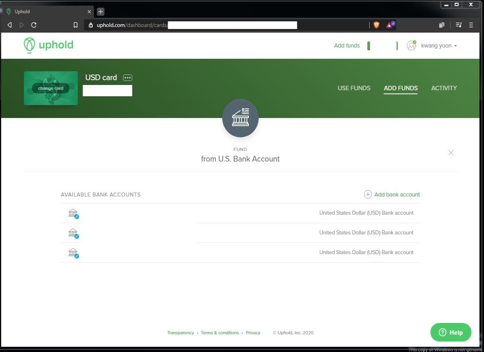Image resolution: width=484 pixels, height=352 pixels.
Task: Click the address bar URL
Action: point(132,25)
